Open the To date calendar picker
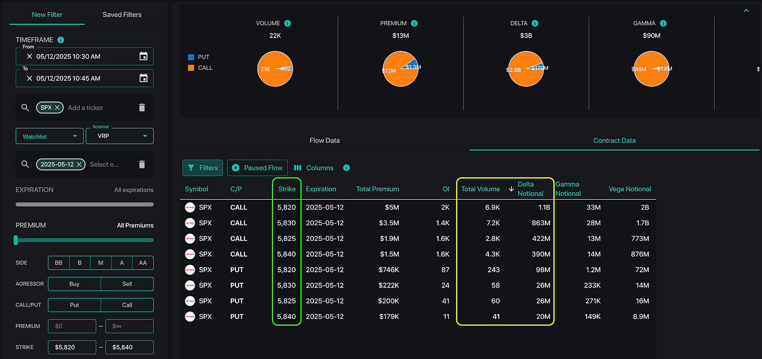 coord(143,78)
